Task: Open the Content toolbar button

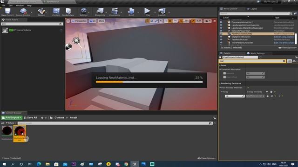Action: coord(56,12)
